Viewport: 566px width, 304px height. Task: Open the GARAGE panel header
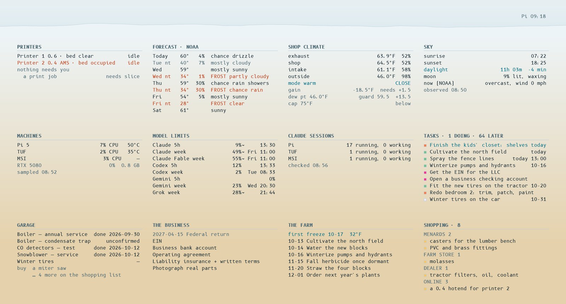[26, 225]
